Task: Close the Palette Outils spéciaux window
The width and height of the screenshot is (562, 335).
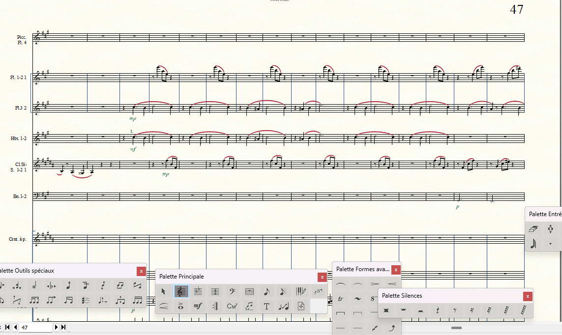Action: [x=141, y=271]
